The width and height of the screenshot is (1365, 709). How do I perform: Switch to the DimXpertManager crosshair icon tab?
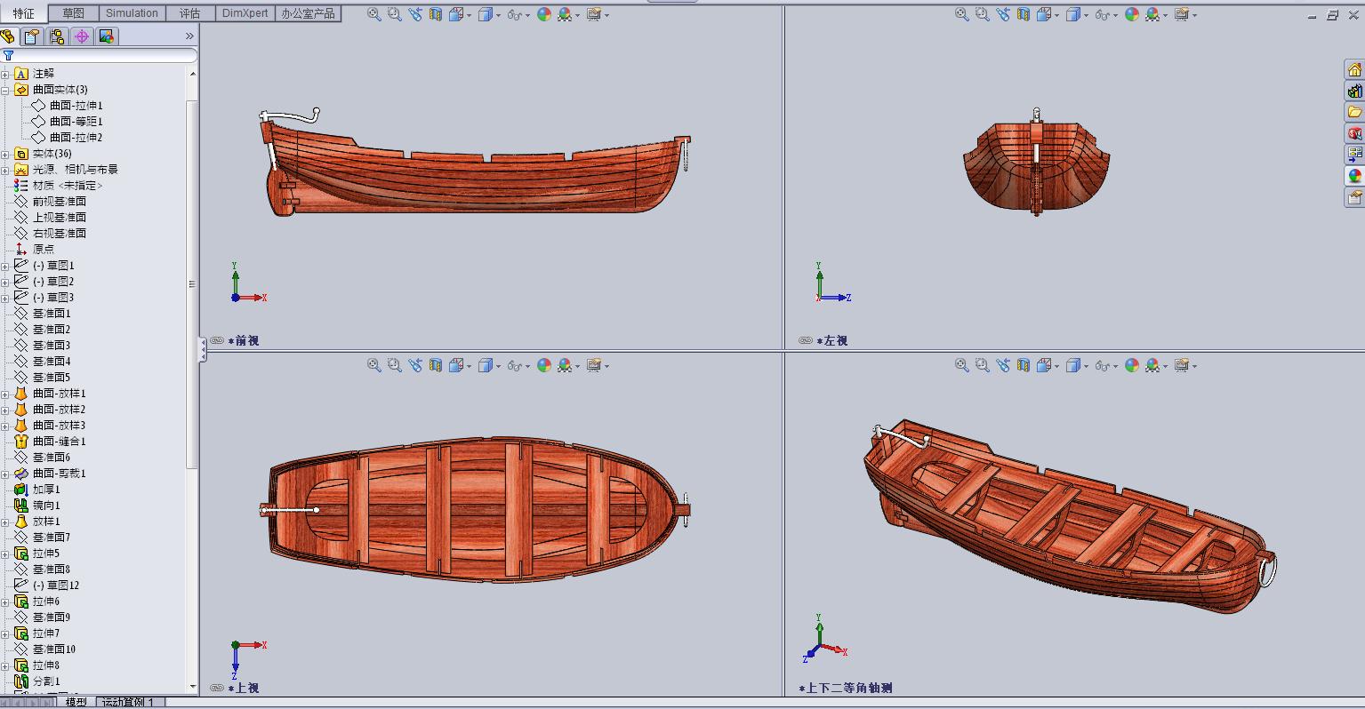coord(82,36)
